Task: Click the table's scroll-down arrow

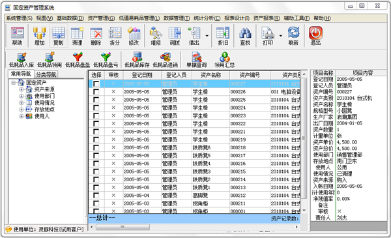Action: pyautogui.click(x=304, y=211)
